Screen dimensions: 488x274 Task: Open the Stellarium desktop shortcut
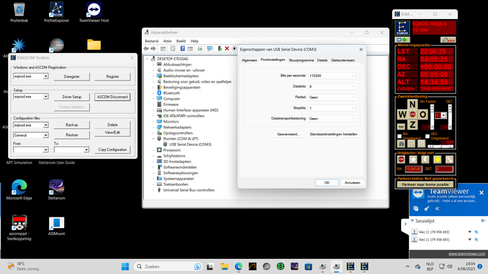tap(56, 190)
